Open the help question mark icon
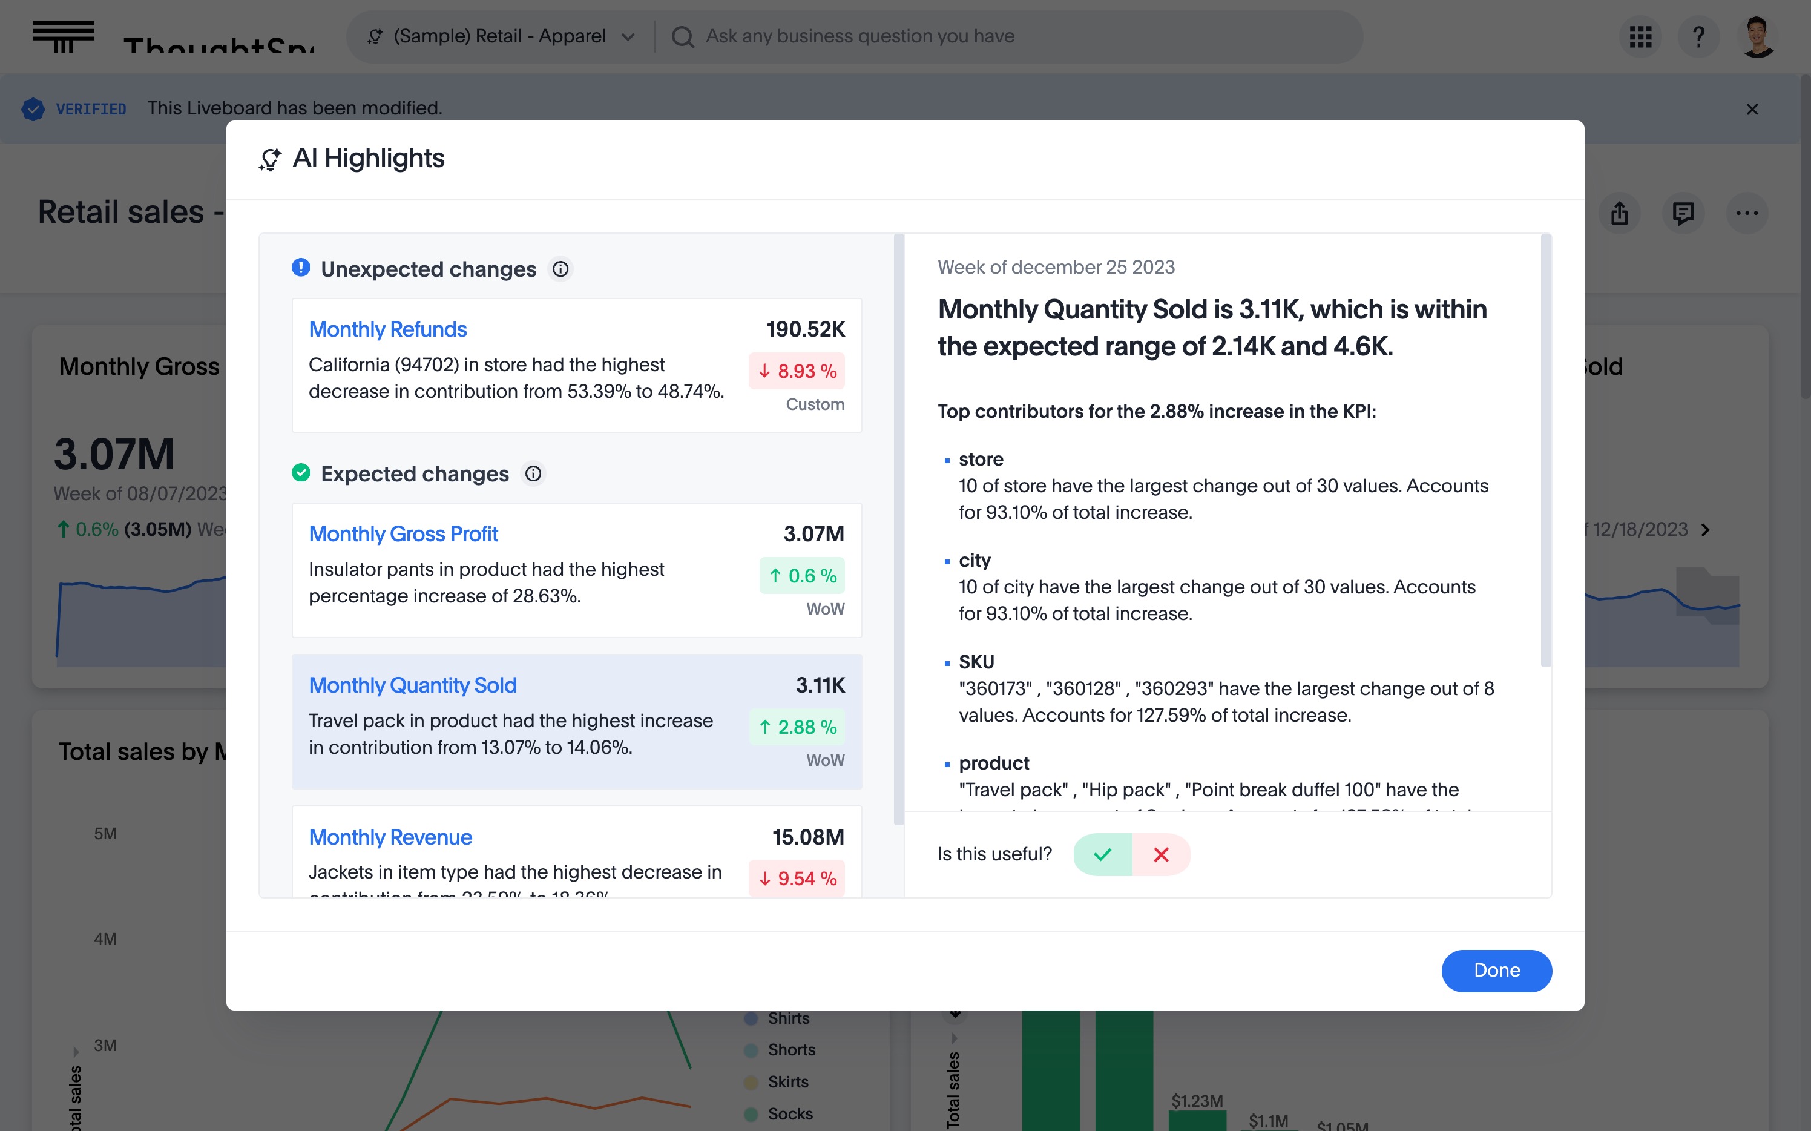 [x=1698, y=37]
